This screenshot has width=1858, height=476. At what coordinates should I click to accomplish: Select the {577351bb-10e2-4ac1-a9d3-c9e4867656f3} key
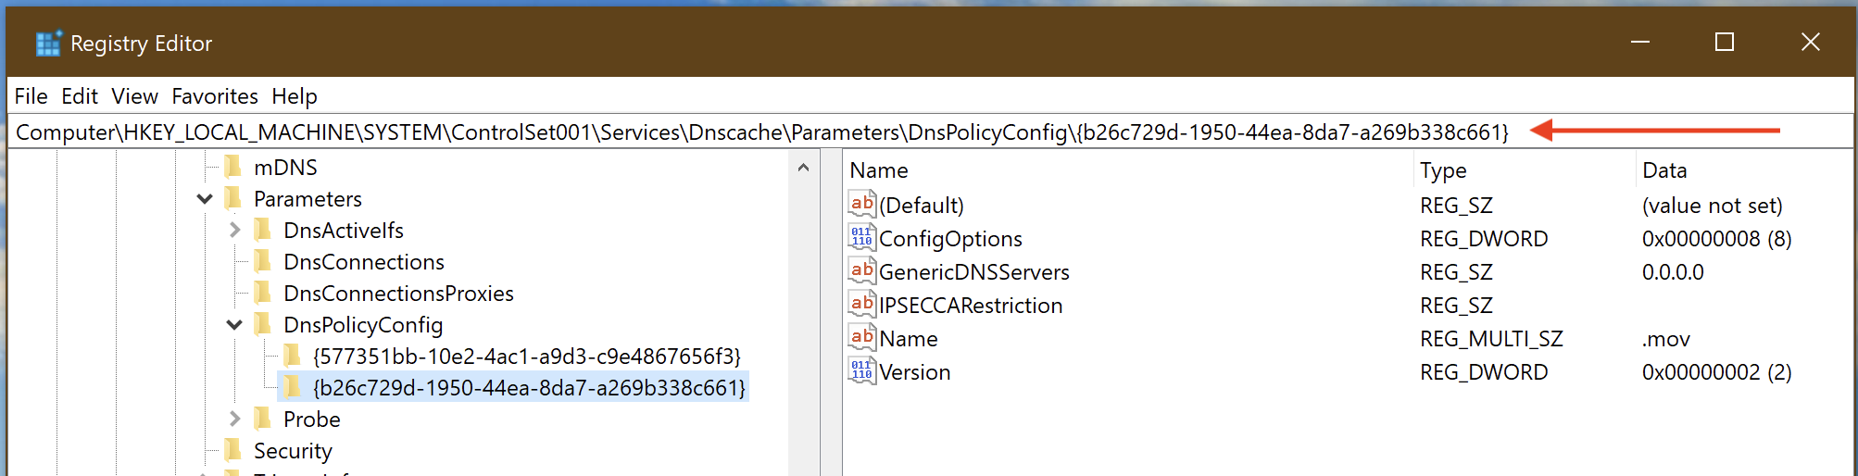526,357
